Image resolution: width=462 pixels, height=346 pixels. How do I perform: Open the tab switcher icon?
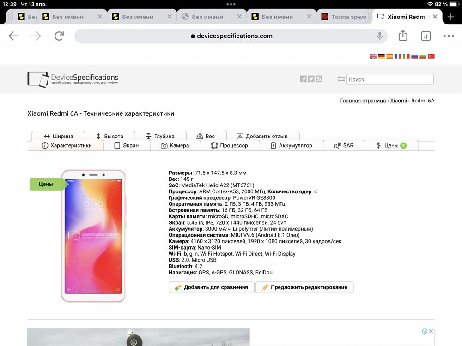[426, 36]
